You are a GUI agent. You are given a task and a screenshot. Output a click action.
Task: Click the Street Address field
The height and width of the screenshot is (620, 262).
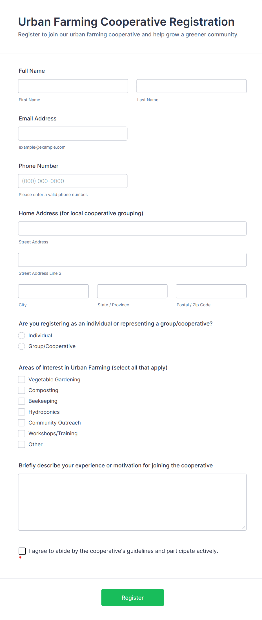132,228
